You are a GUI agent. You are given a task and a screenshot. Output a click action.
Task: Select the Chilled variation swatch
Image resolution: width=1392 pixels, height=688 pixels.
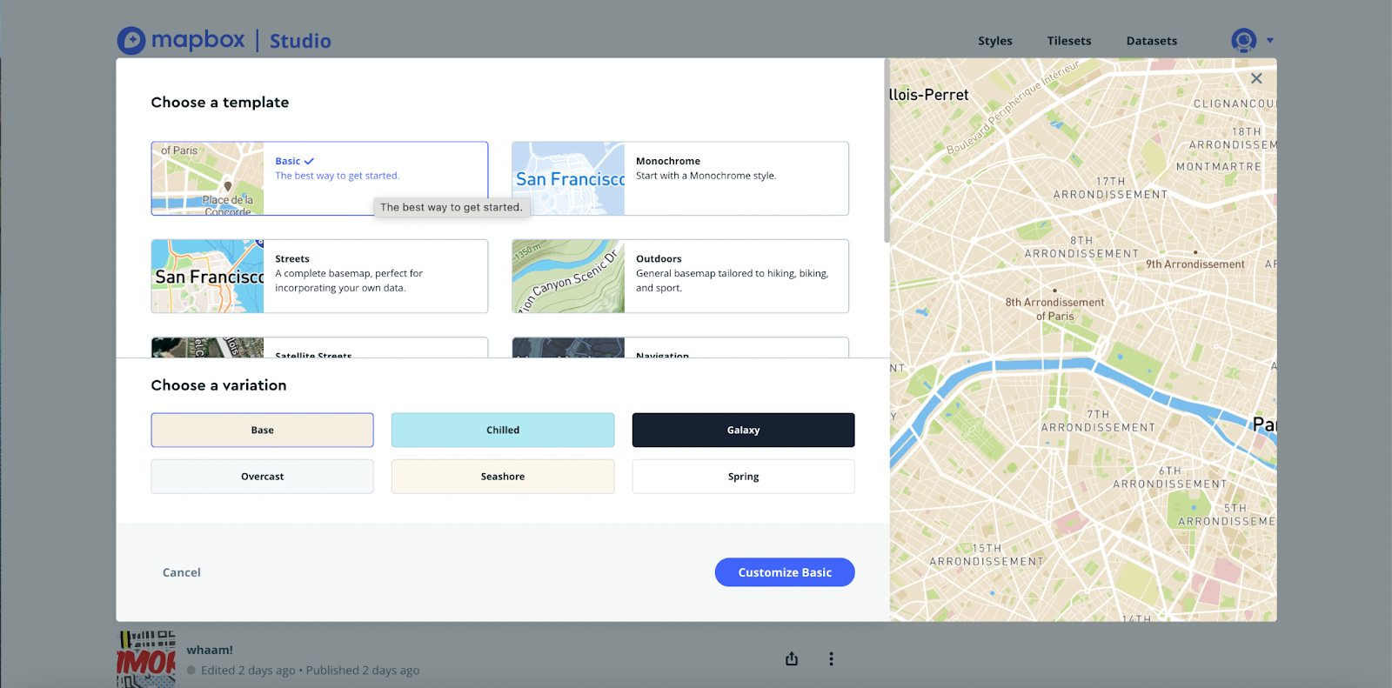tap(503, 430)
